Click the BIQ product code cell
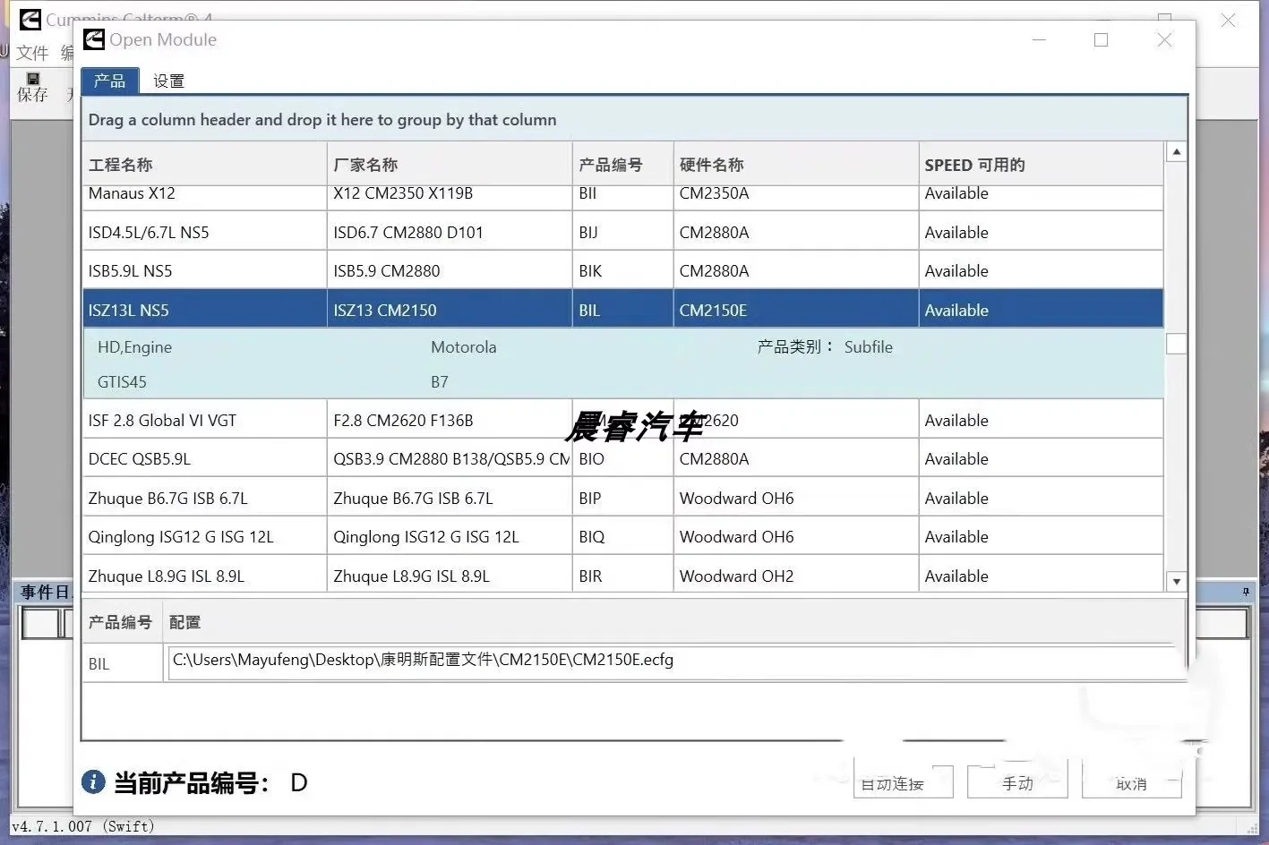Screen dimensions: 1269x845 [622, 536]
